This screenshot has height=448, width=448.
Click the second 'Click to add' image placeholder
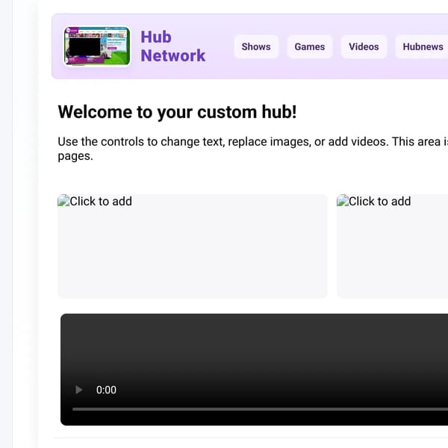pos(392,246)
